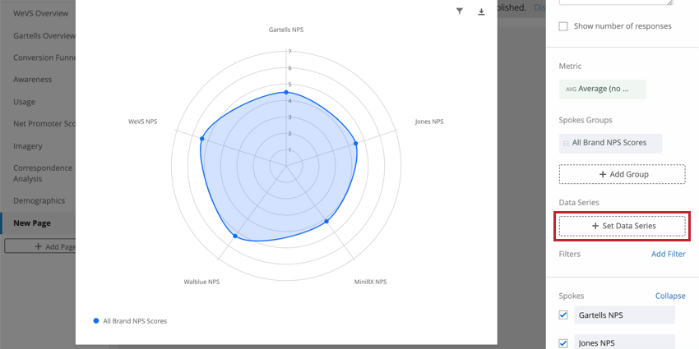The image size is (699, 349).
Task: Click the Gartells NPS spoke name field
Action: pos(624,315)
